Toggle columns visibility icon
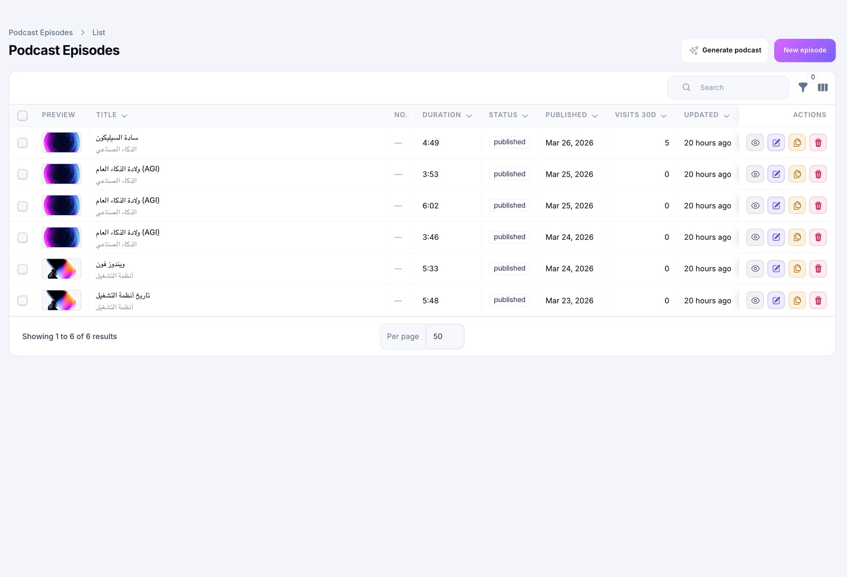 coord(823,88)
